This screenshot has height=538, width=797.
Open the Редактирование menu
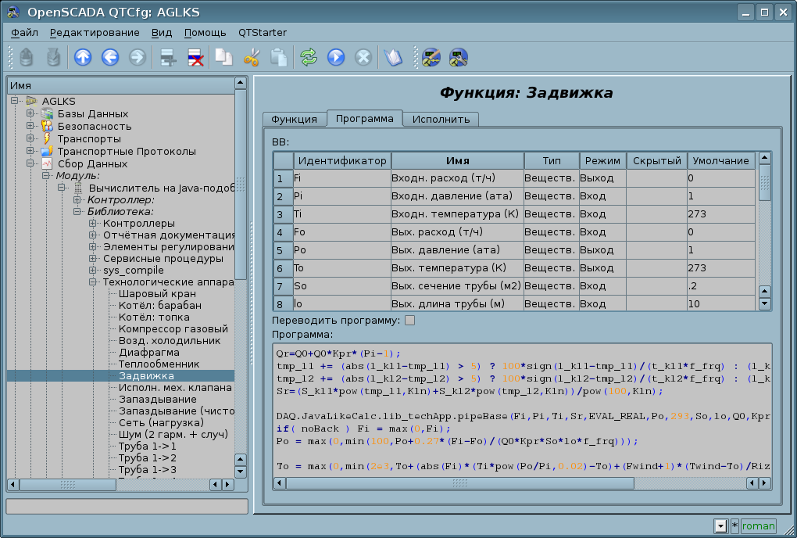(x=95, y=33)
